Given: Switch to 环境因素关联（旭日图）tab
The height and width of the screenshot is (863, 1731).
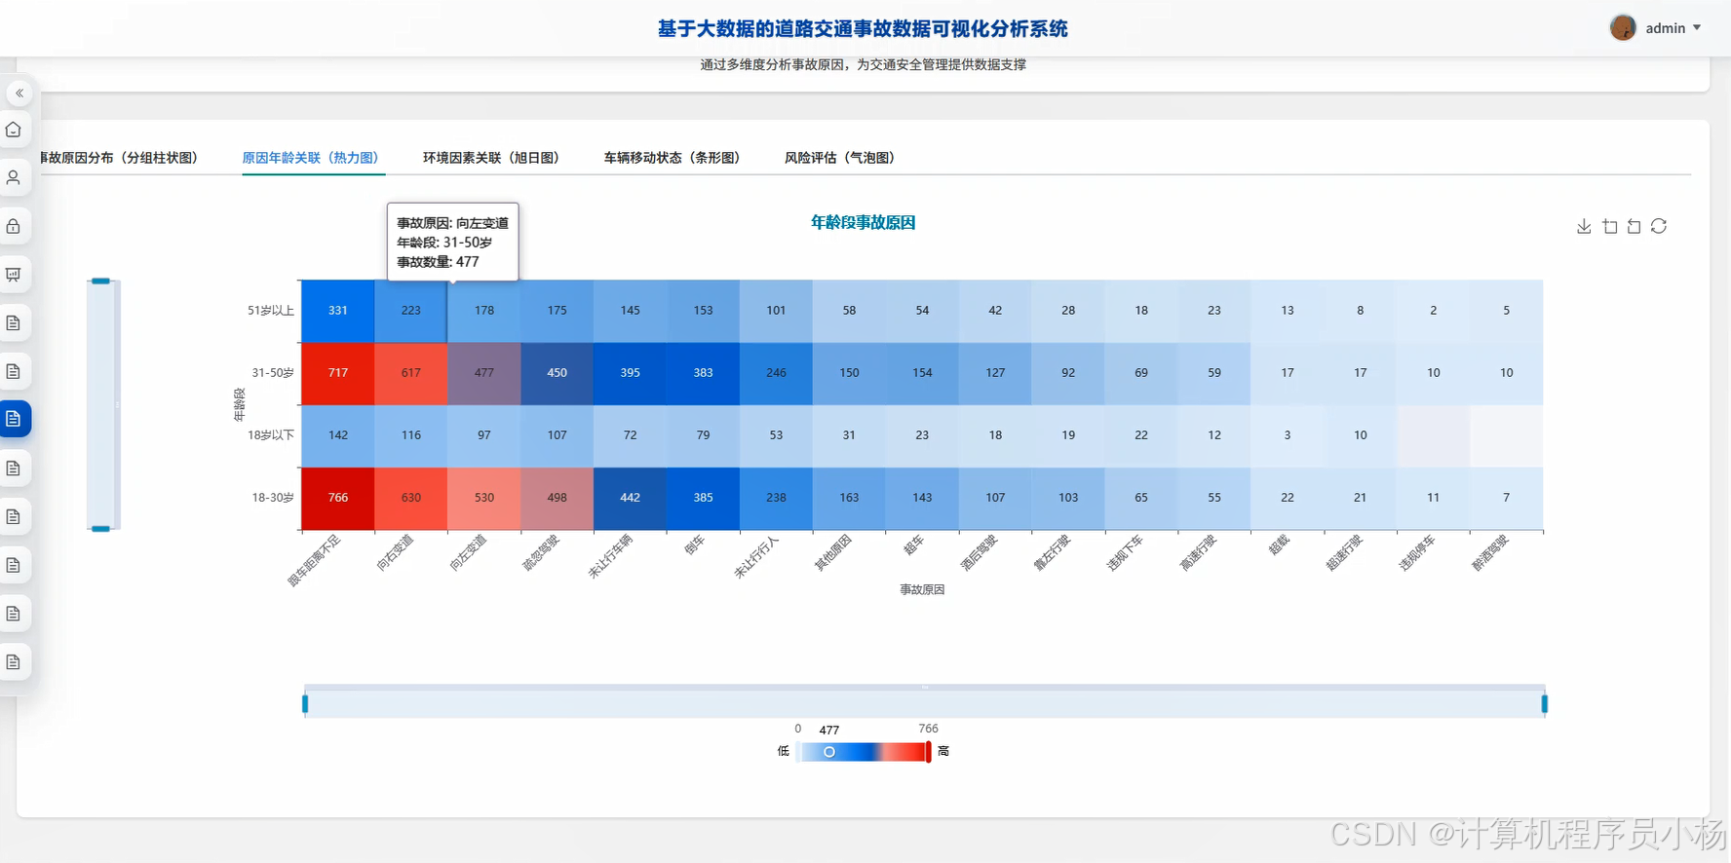Looking at the screenshot, I should 491,158.
